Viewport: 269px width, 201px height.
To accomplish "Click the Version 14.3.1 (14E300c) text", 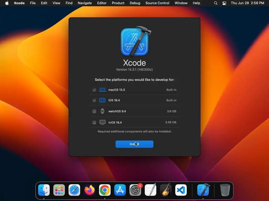I will click(134, 70).
